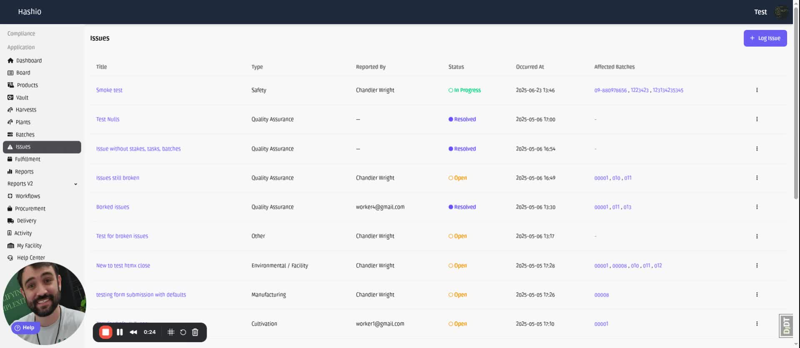Click the Fulfillment icon in sidebar
This screenshot has height=348, width=800.
click(10, 159)
